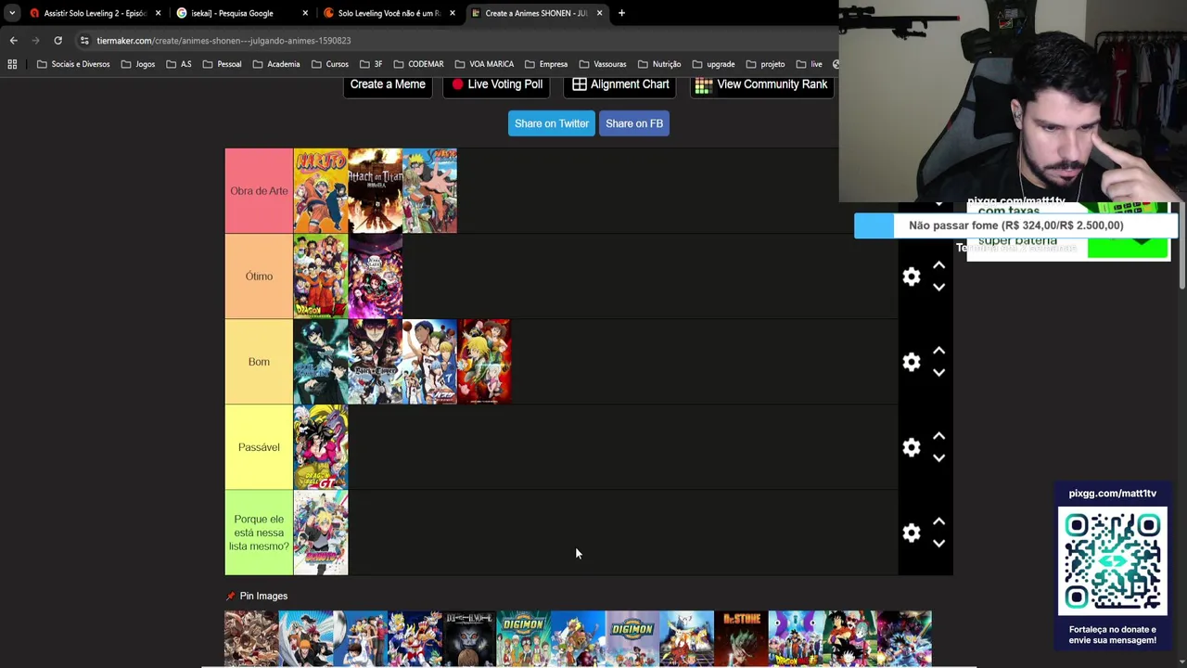Open the Alignment Chart
This screenshot has width=1187, height=668.
point(620,84)
